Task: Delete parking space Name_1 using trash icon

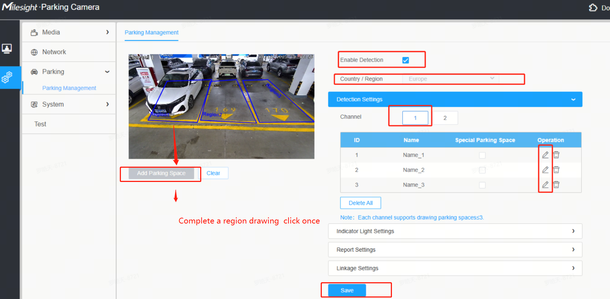Action: pos(556,155)
